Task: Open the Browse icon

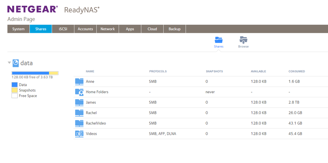Action: 243,40
